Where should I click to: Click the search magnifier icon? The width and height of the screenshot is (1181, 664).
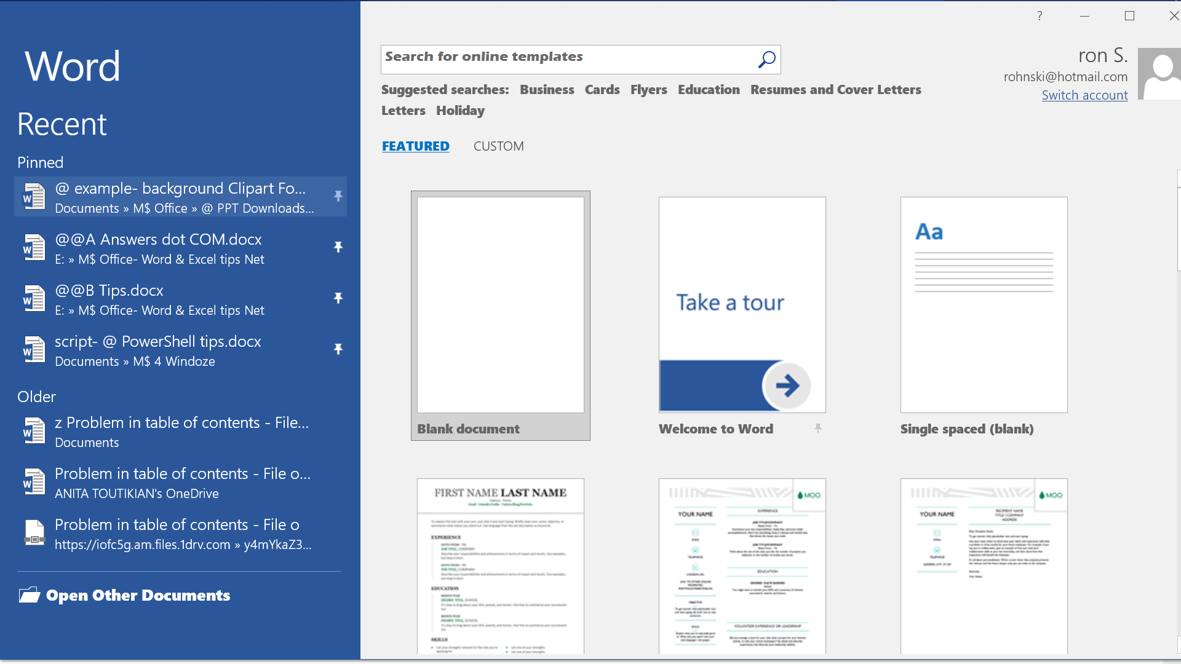[766, 59]
